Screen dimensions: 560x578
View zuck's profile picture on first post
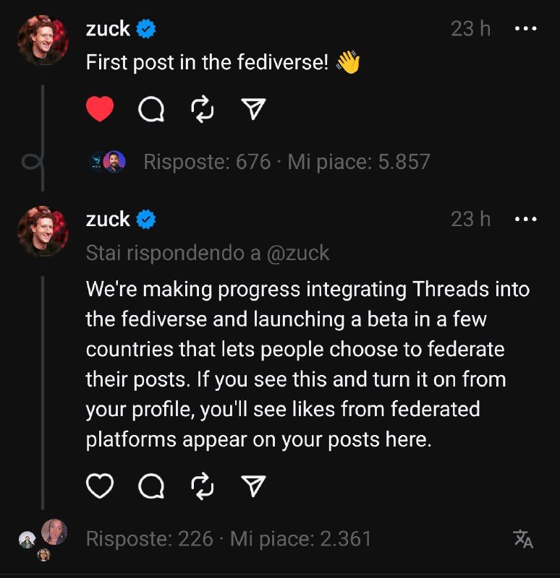coord(43,40)
